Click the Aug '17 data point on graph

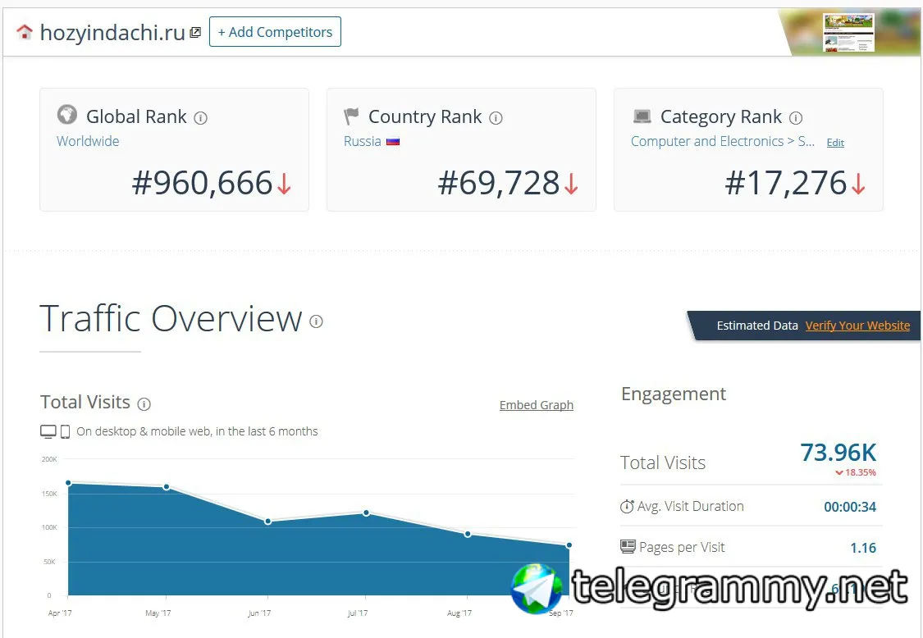(468, 535)
